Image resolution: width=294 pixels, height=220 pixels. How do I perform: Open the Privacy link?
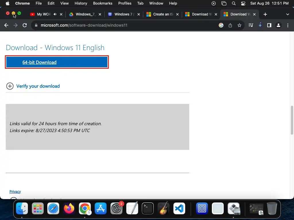pos(15,191)
